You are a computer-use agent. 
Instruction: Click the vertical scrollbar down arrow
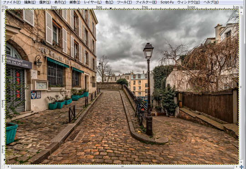coord(241,162)
